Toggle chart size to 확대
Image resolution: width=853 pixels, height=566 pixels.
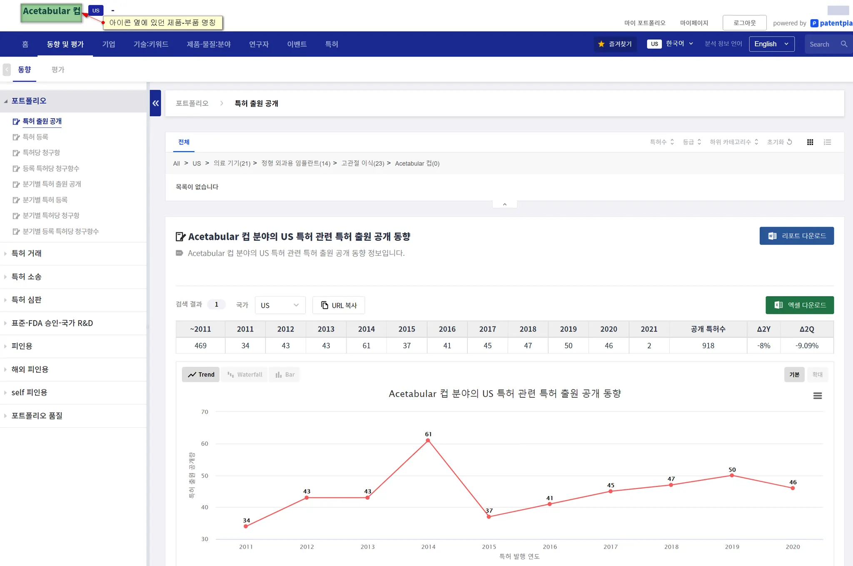pos(817,374)
